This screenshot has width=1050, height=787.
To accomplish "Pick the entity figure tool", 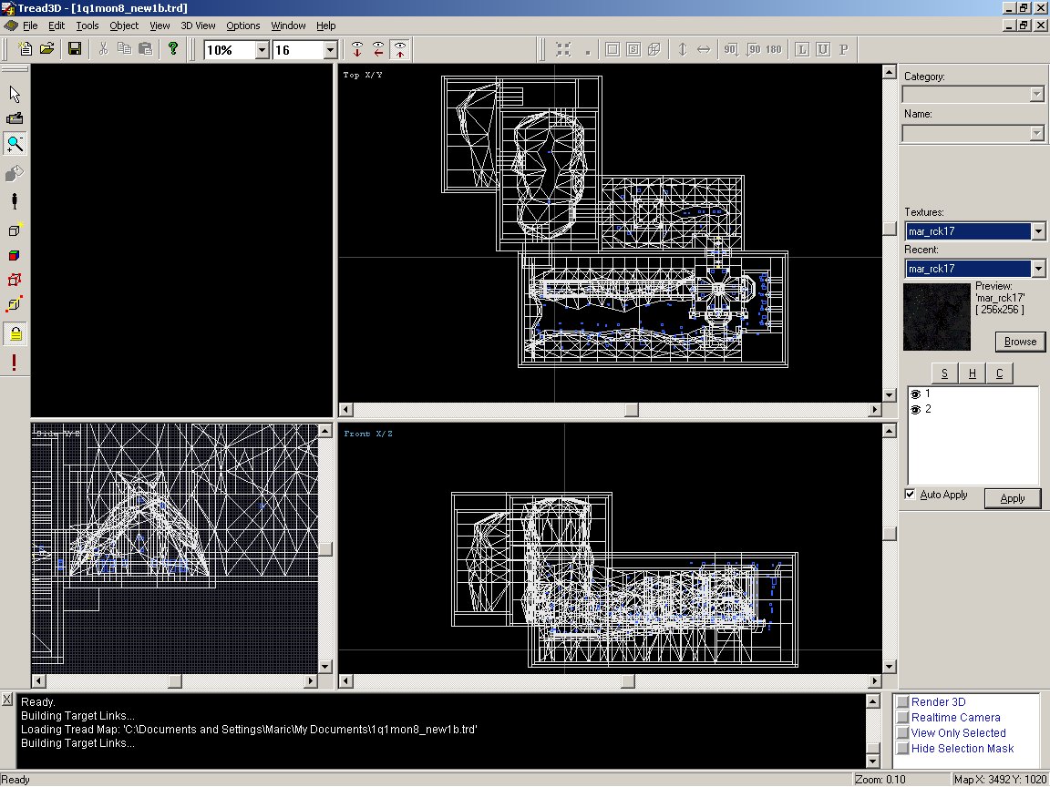I will [x=15, y=201].
